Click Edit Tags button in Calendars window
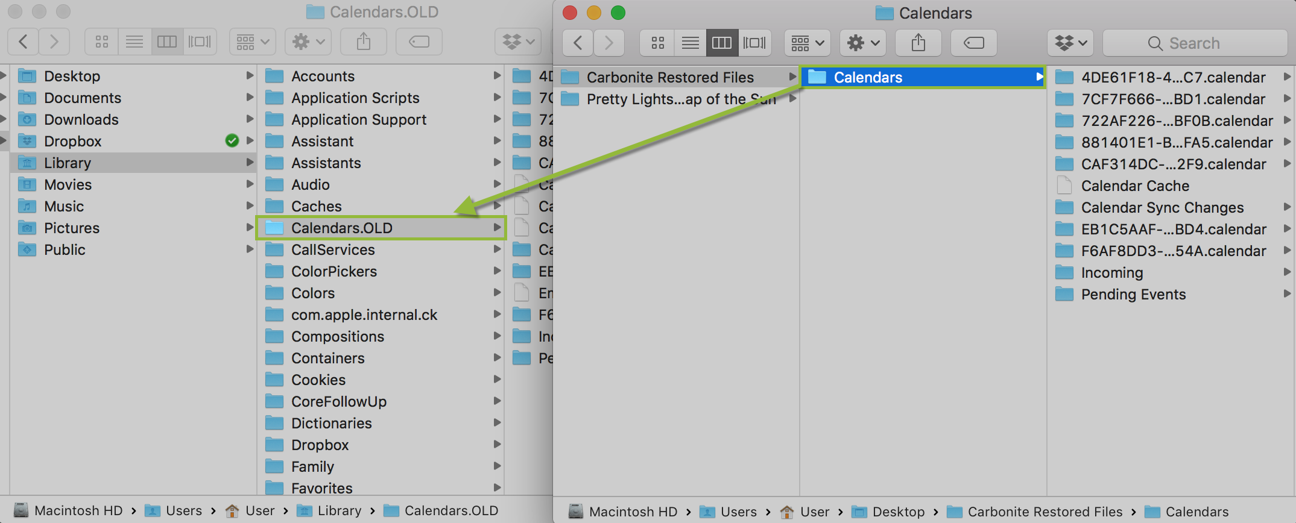 coord(973,43)
